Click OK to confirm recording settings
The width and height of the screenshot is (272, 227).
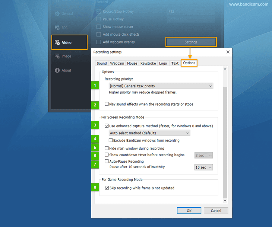click(189, 211)
